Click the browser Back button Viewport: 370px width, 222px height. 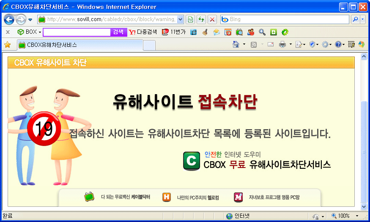[x=9, y=19]
